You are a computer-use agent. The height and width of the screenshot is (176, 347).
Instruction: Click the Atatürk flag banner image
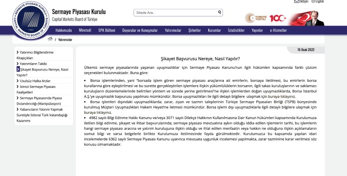pyautogui.click(x=307, y=18)
